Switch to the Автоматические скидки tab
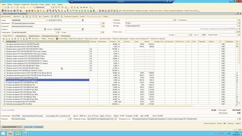Image resolution: width=242 pixels, height=136 pixels. 50,36
